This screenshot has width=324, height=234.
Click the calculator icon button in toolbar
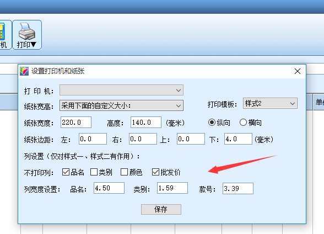point(4,35)
